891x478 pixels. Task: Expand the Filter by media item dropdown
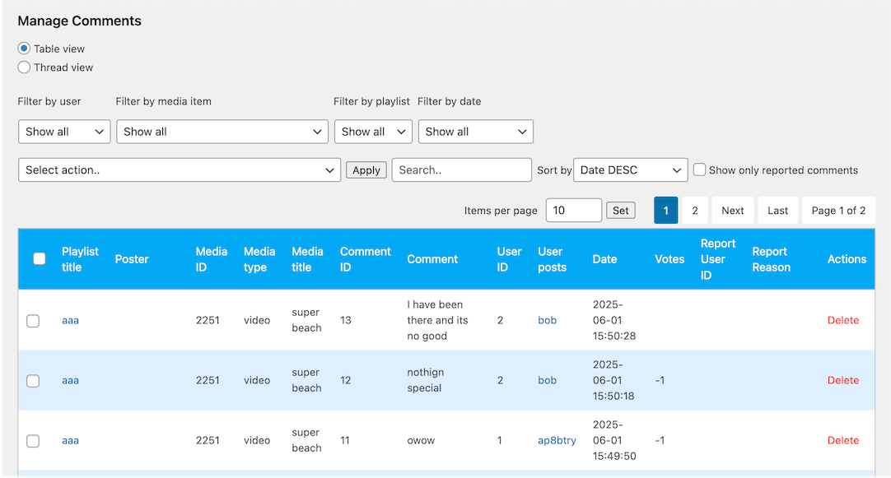(x=222, y=132)
